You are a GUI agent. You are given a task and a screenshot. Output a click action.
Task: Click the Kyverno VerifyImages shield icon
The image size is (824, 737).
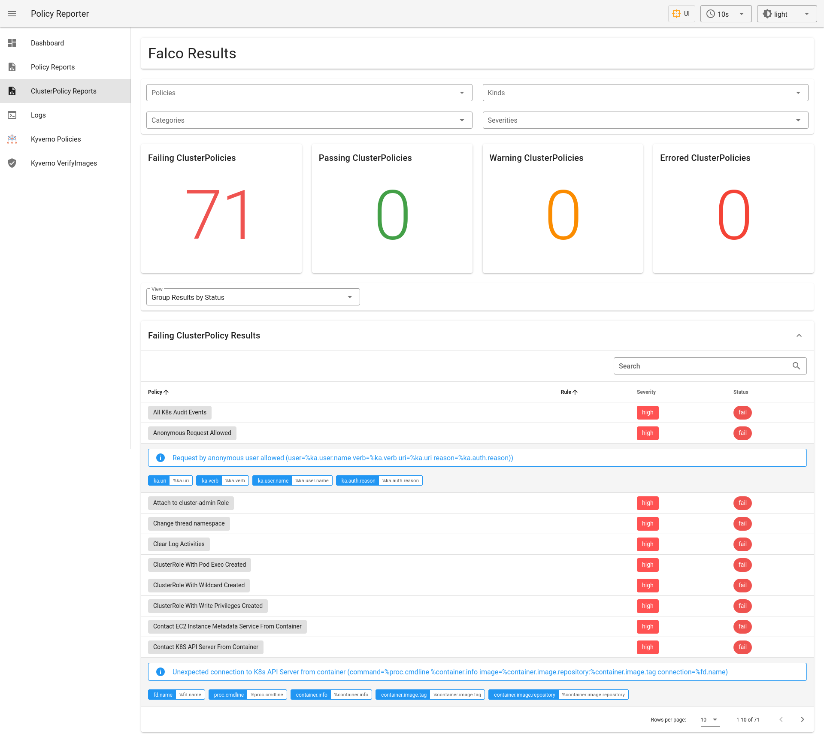(x=12, y=163)
